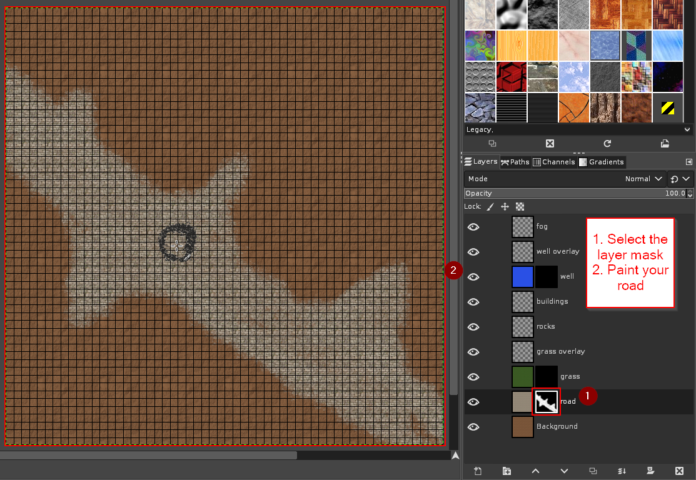
Task: Hide the Background layer
Action: [473, 426]
